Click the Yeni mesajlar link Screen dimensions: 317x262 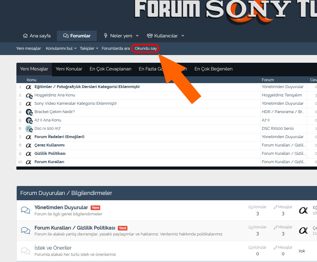point(28,49)
